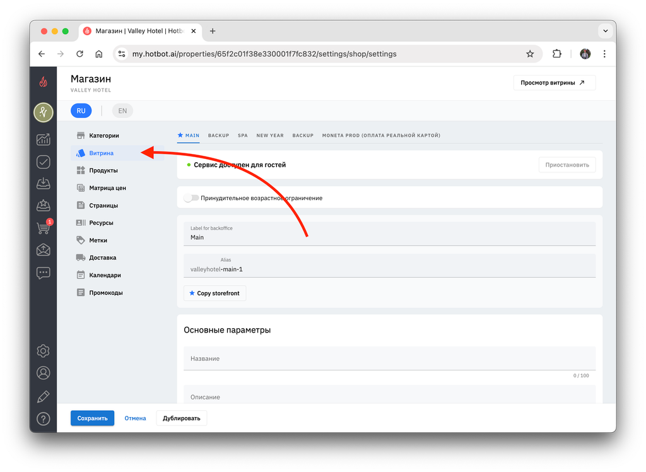View site information icon in address bar
This screenshot has height=472, width=646.
click(122, 54)
